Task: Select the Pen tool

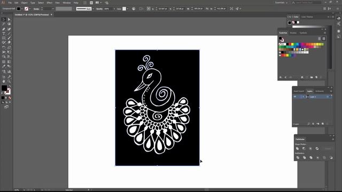Action: point(4,29)
